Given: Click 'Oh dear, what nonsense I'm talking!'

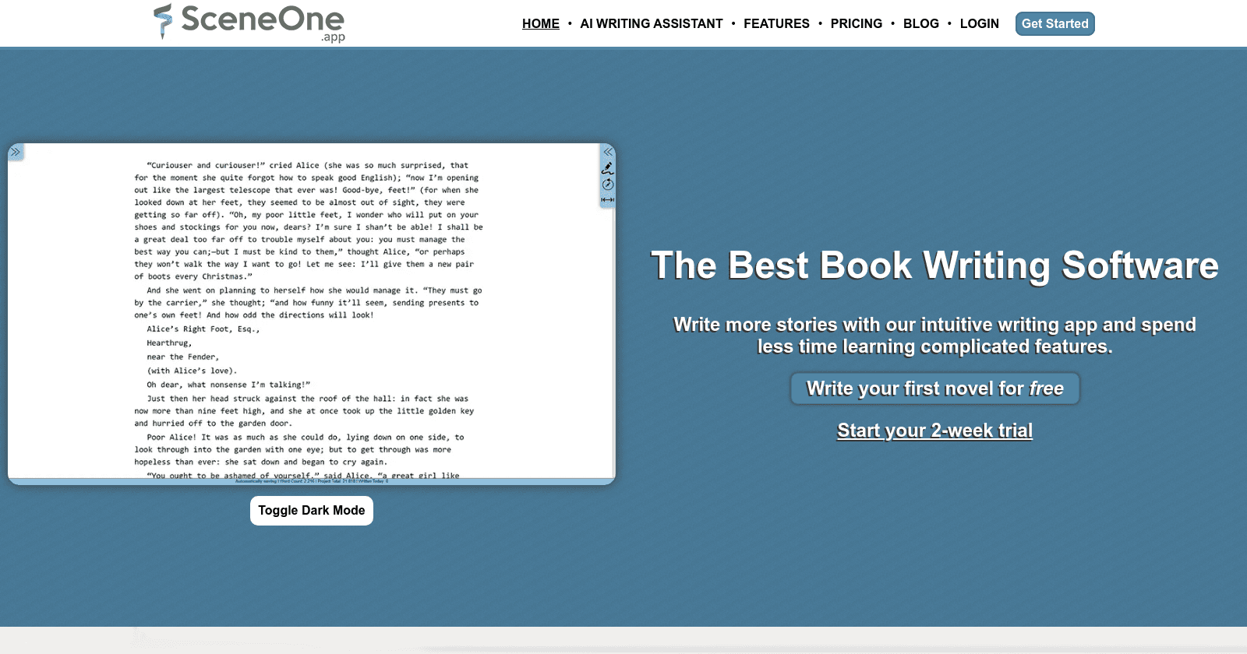Looking at the screenshot, I should tap(228, 385).
